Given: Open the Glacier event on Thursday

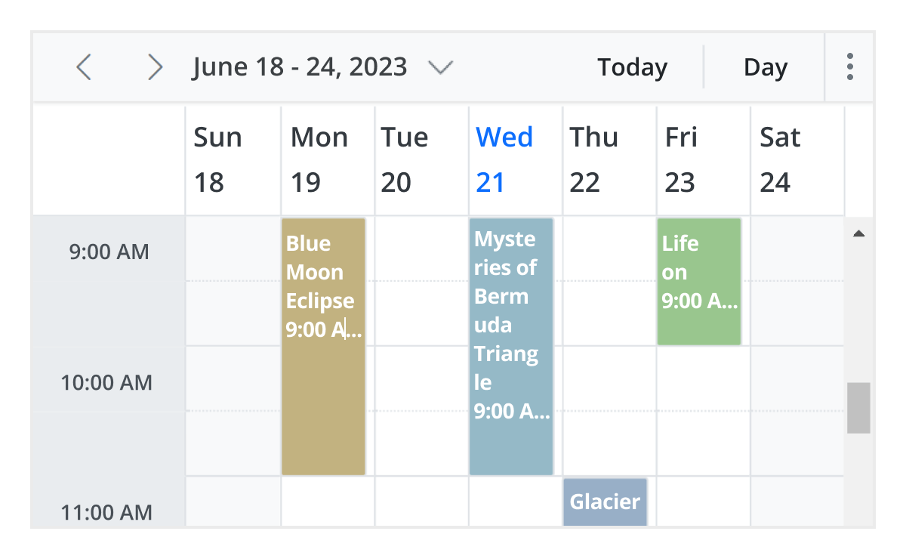Looking at the screenshot, I should (604, 502).
